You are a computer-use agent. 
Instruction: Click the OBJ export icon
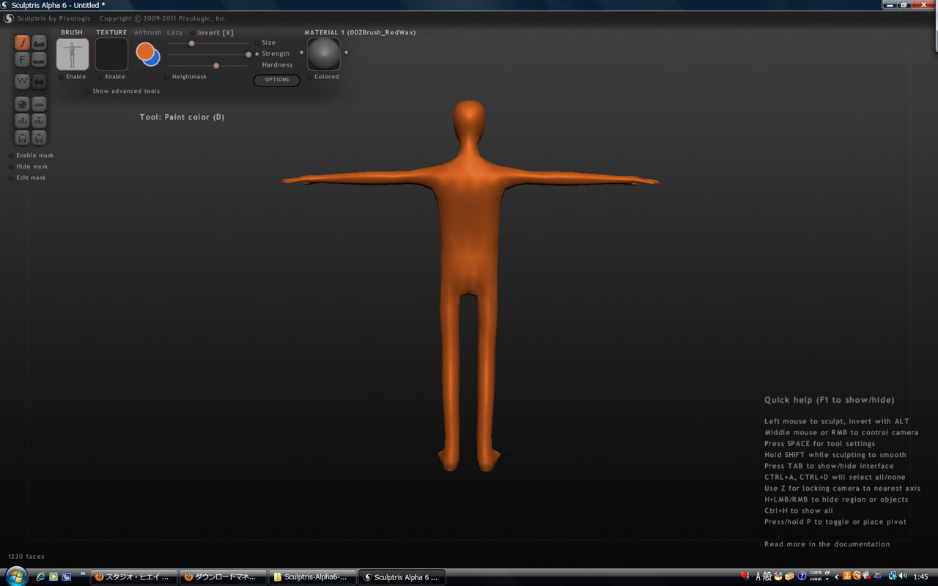pos(40,120)
